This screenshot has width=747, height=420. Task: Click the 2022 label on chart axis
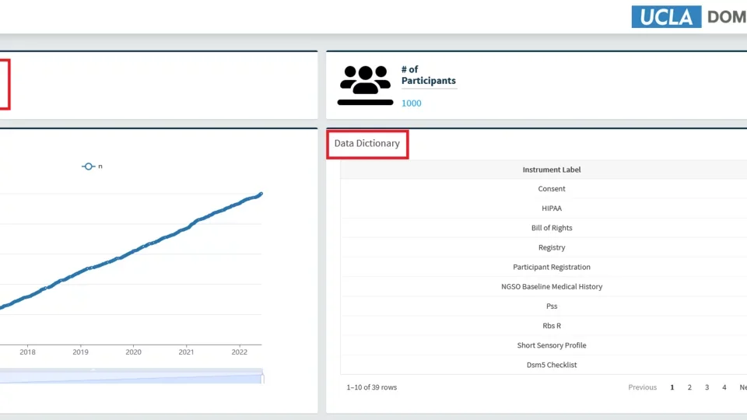239,352
